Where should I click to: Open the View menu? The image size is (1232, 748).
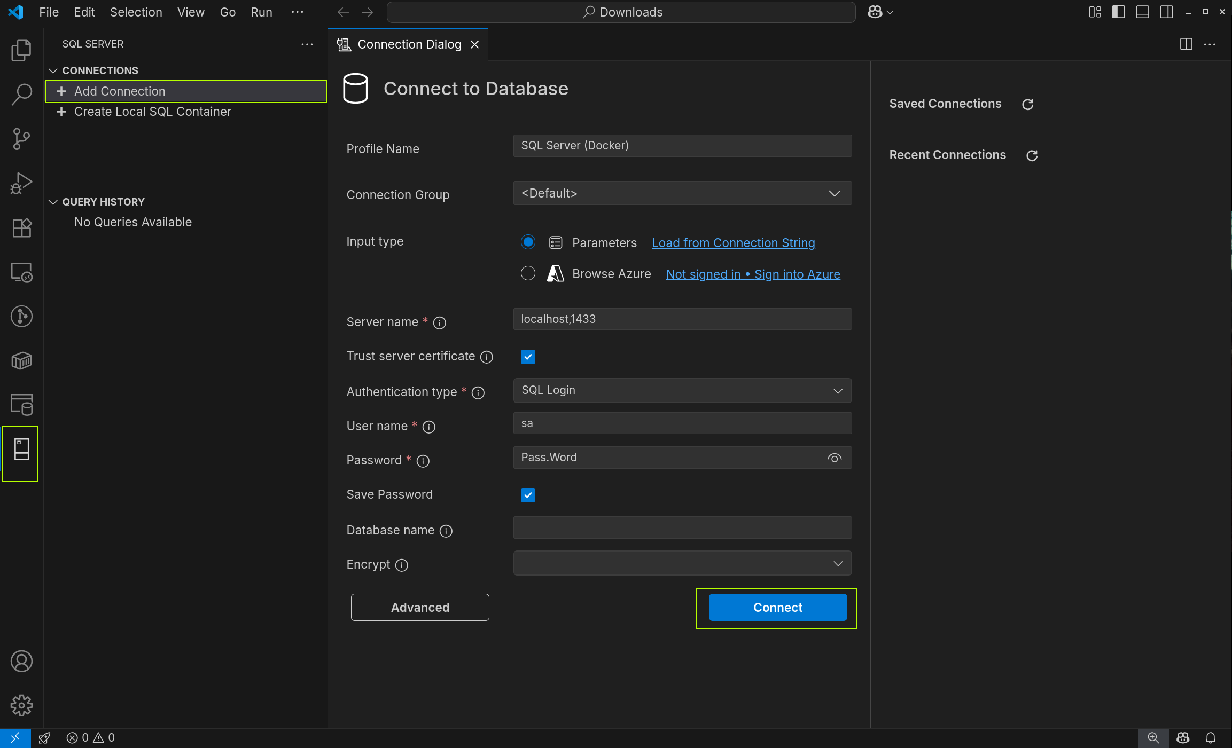[x=191, y=12]
